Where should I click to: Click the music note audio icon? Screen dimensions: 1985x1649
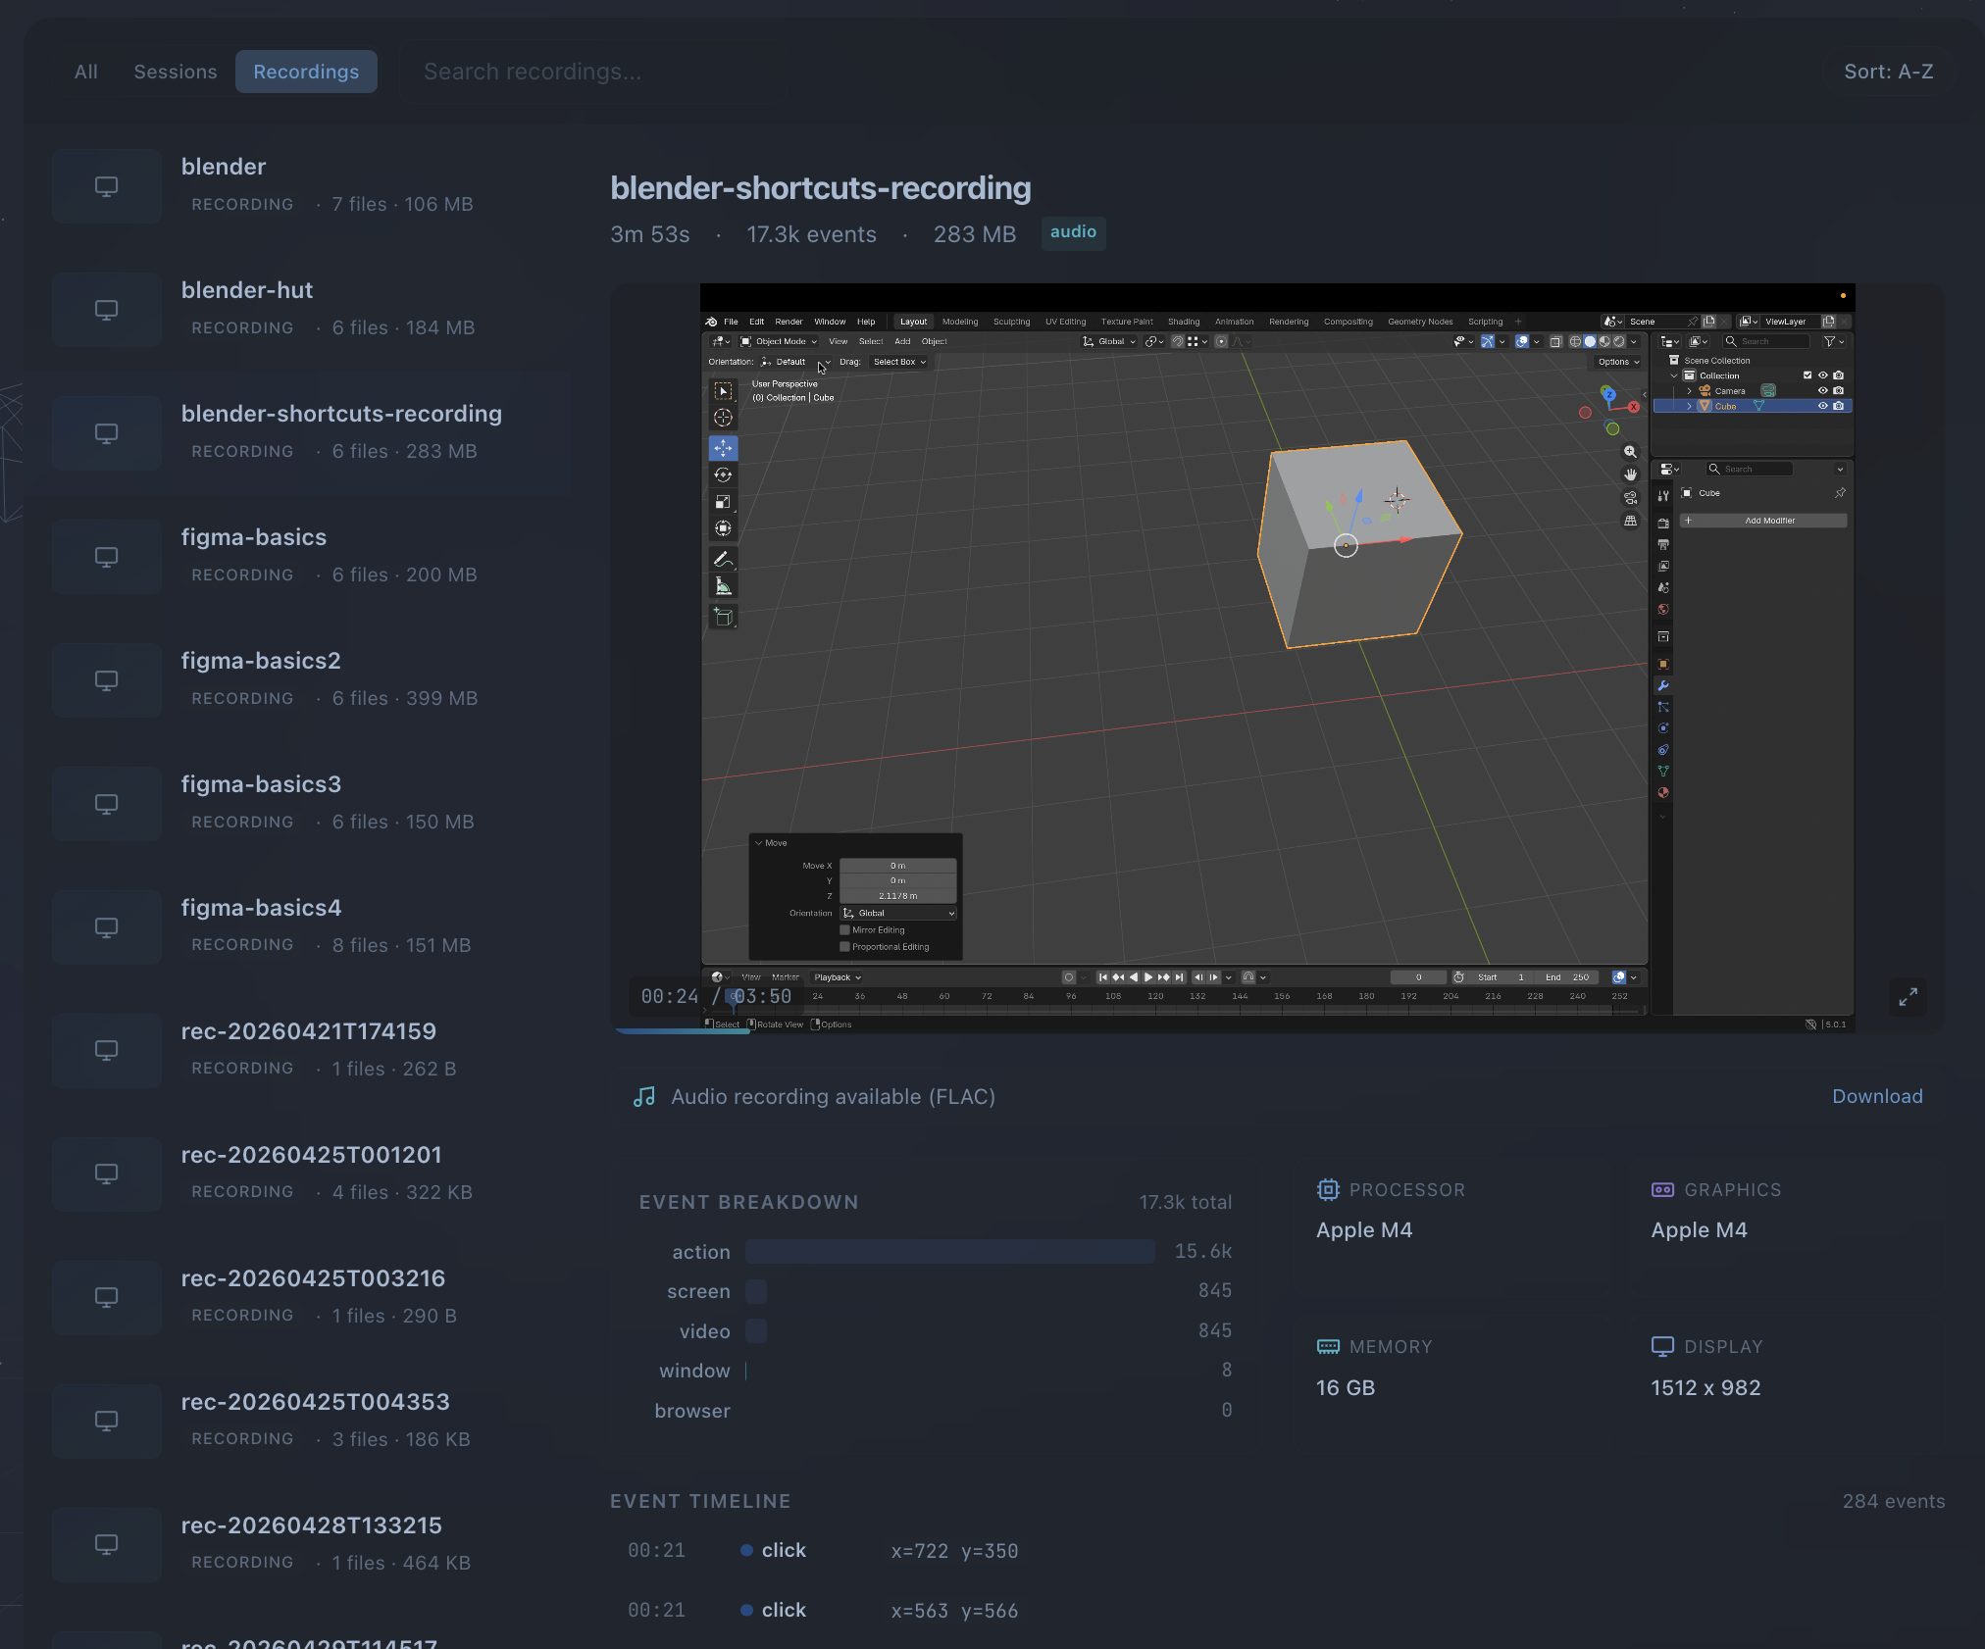click(644, 1097)
